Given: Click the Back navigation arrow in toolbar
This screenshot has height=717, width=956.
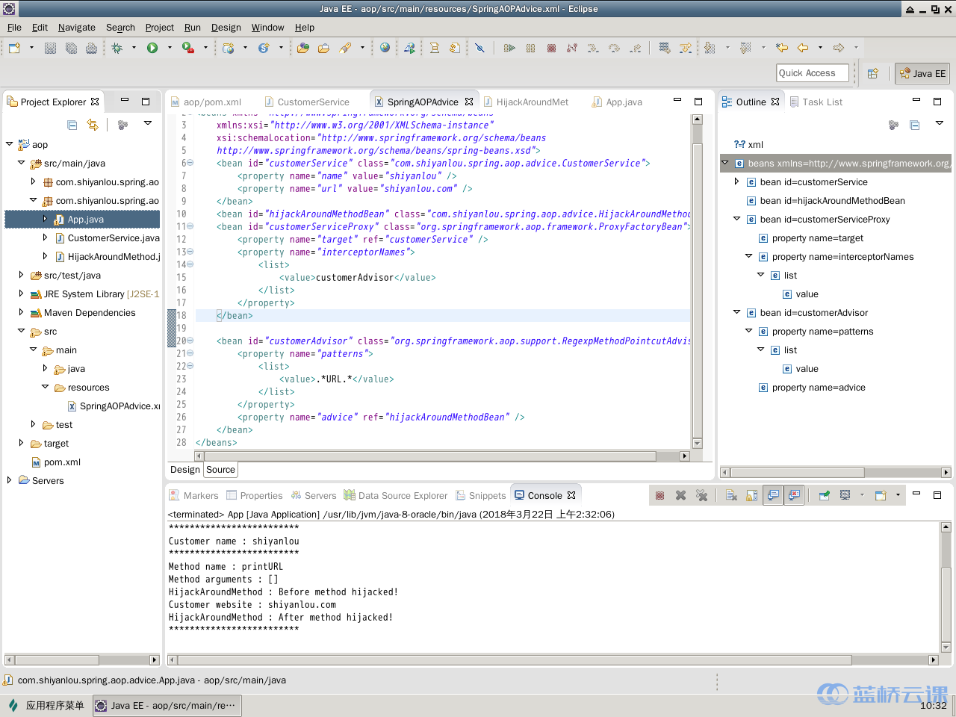Looking at the screenshot, I should click(803, 48).
